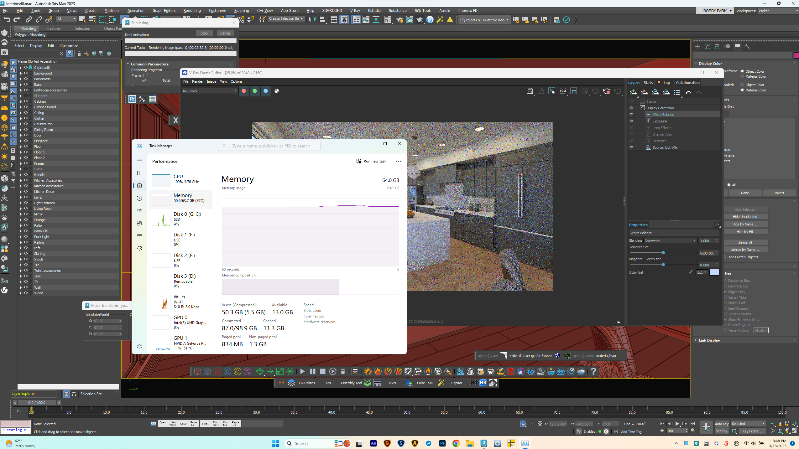Click the Scripting menu in menu bar
Viewport: 799px width, 449px height.
(x=242, y=10)
